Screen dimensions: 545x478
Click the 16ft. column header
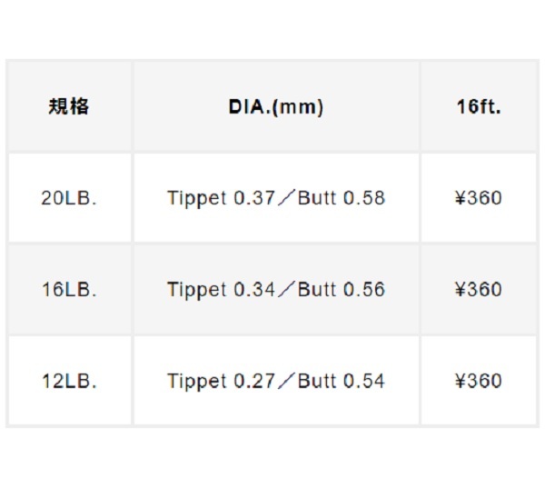(479, 106)
